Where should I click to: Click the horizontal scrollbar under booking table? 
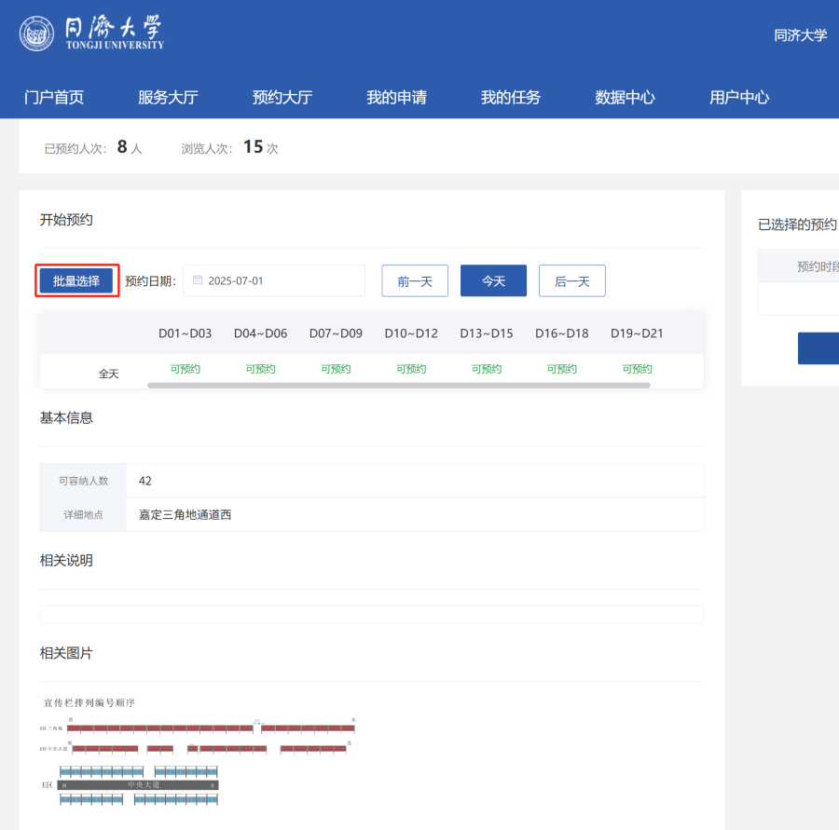pos(398,385)
